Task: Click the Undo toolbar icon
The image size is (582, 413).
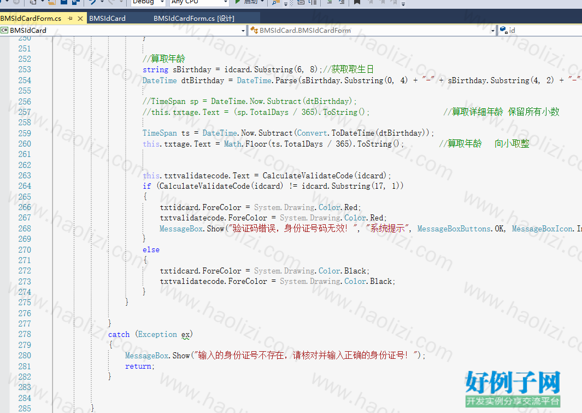Action: click(x=93, y=2)
